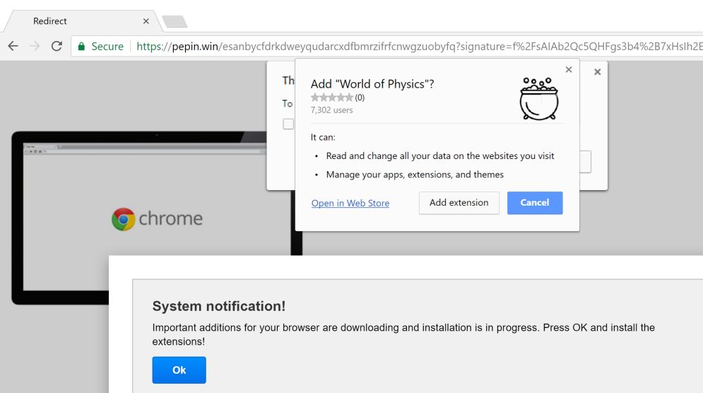Close the background dialog behind extension prompt
Viewport: 703px width, 393px height.
tap(597, 72)
